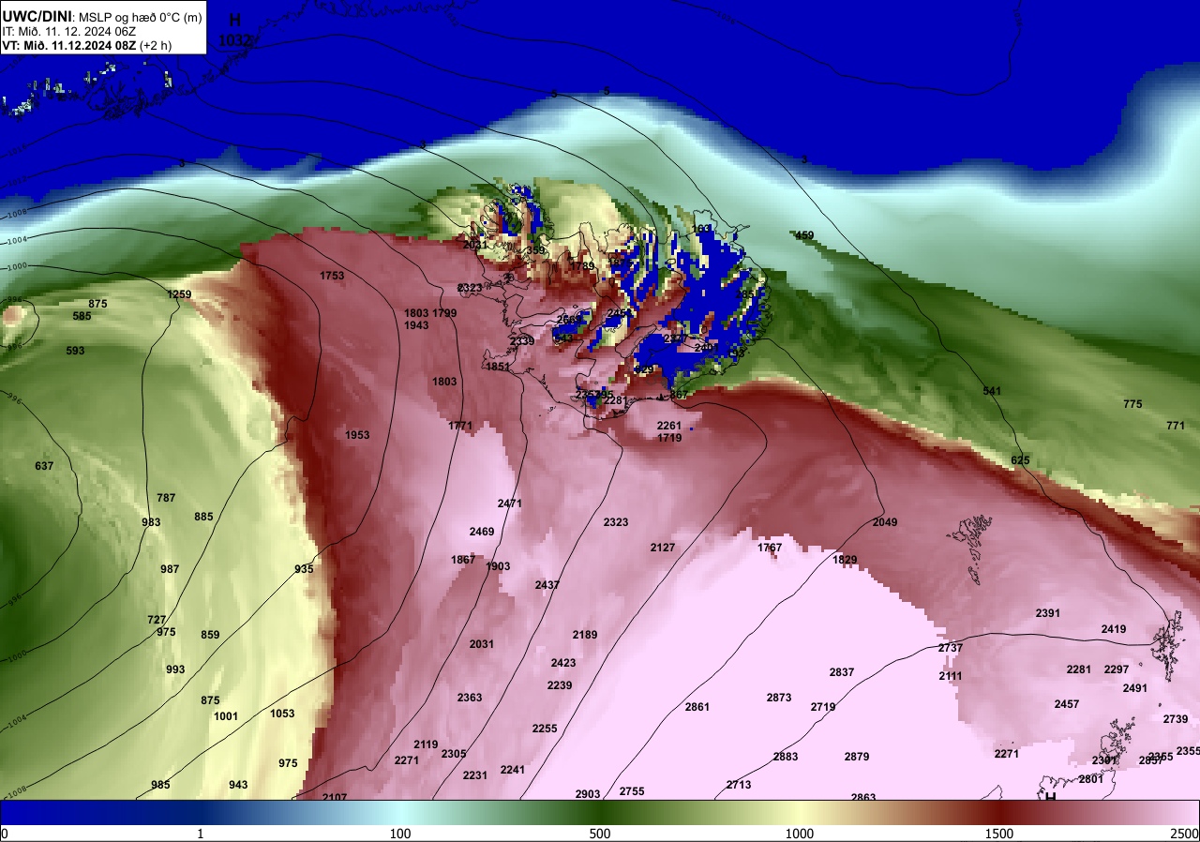Click the height value 2469
1200x842 pixels.
(x=482, y=532)
